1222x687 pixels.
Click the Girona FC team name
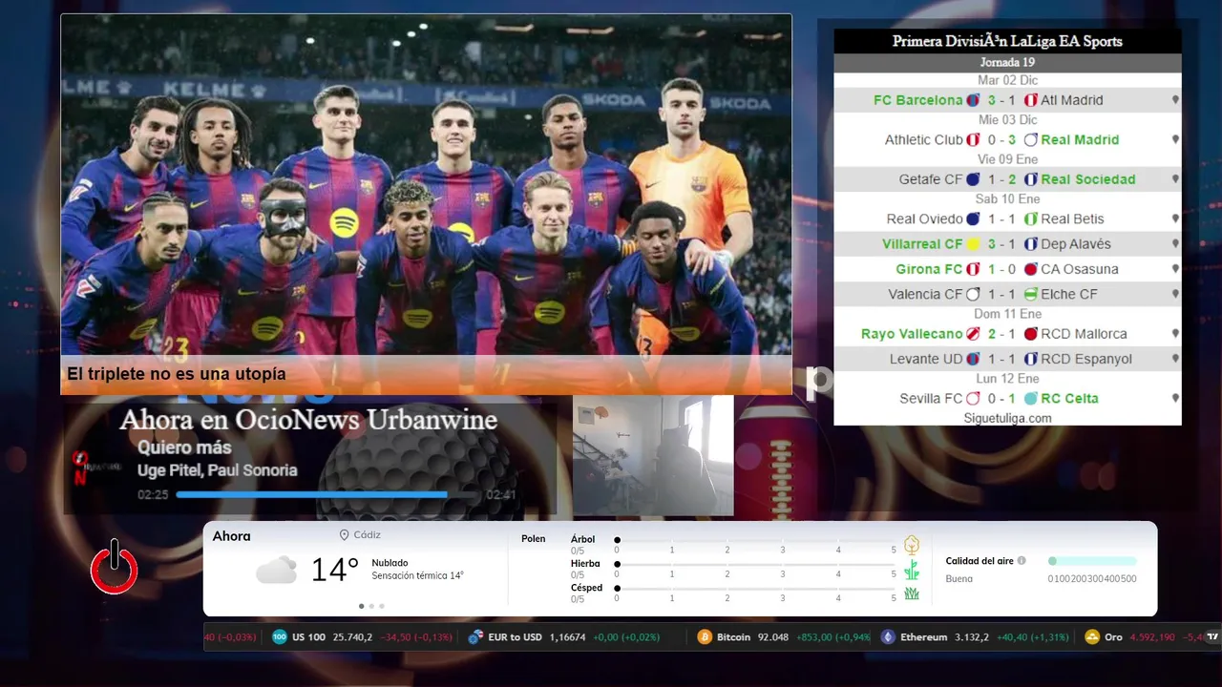930,269
